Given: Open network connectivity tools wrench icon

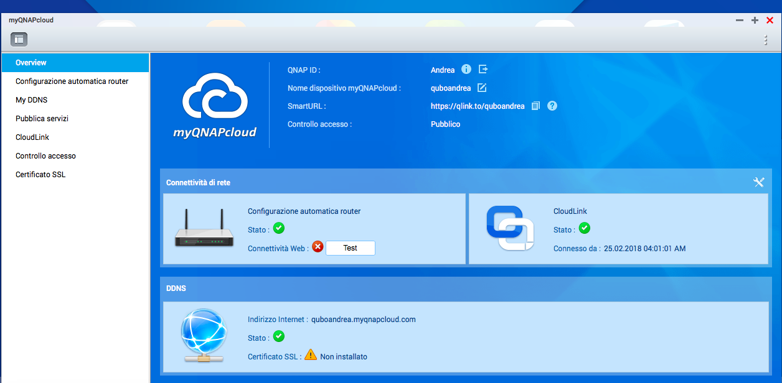Looking at the screenshot, I should pos(758,182).
